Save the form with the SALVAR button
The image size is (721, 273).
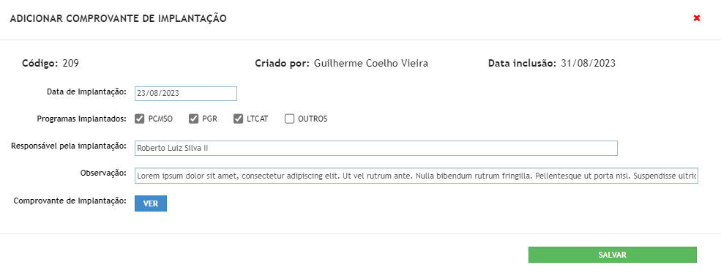coord(613,255)
